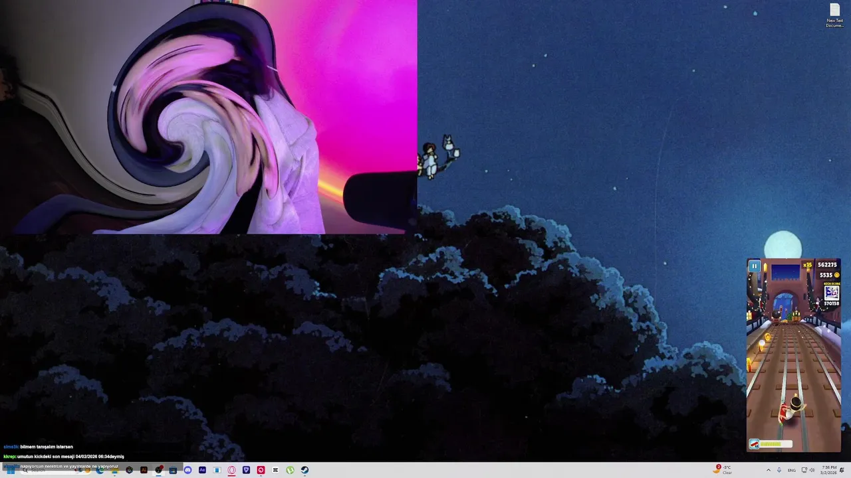Open Steam from the taskbar
Viewport: 851px width, 478px height.
(304, 470)
